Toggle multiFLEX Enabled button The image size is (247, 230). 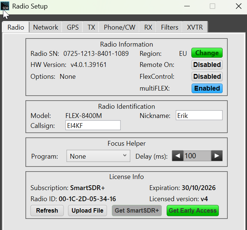tap(207, 88)
